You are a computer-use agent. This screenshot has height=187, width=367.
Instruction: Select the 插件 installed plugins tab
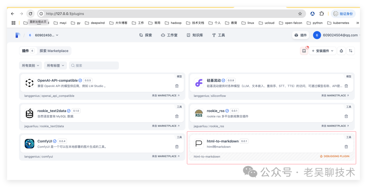tap(28, 51)
